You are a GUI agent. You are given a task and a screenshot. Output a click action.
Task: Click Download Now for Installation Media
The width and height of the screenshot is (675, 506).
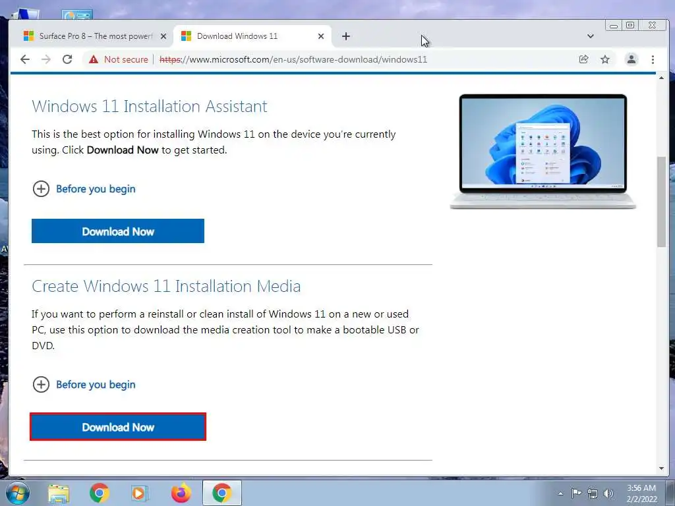[118, 427]
